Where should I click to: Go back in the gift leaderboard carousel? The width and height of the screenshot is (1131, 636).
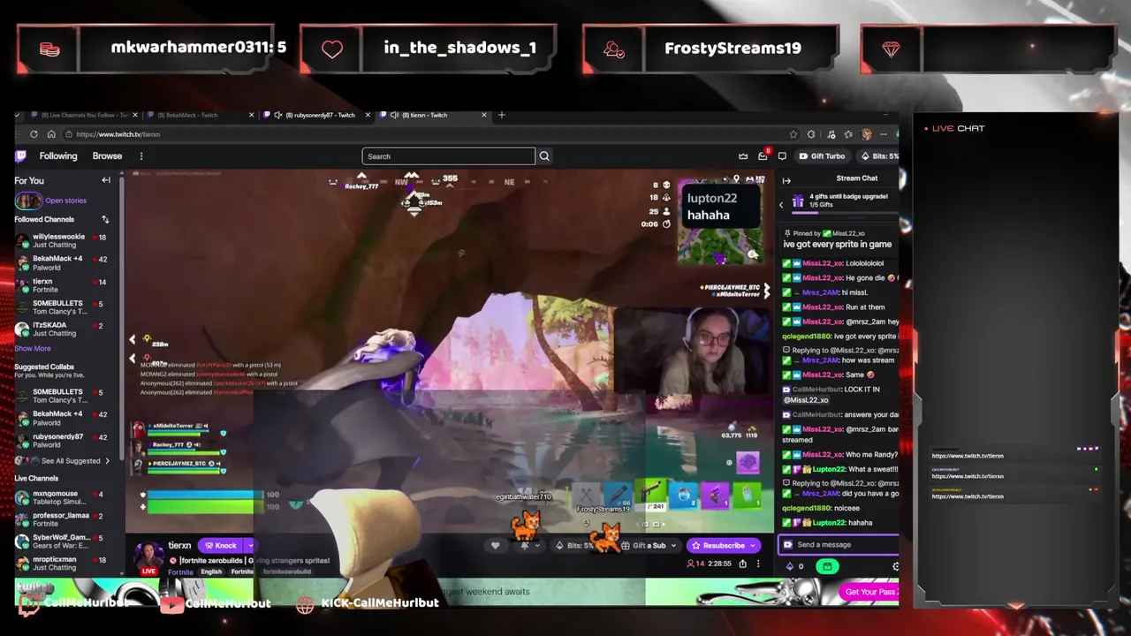click(x=781, y=204)
